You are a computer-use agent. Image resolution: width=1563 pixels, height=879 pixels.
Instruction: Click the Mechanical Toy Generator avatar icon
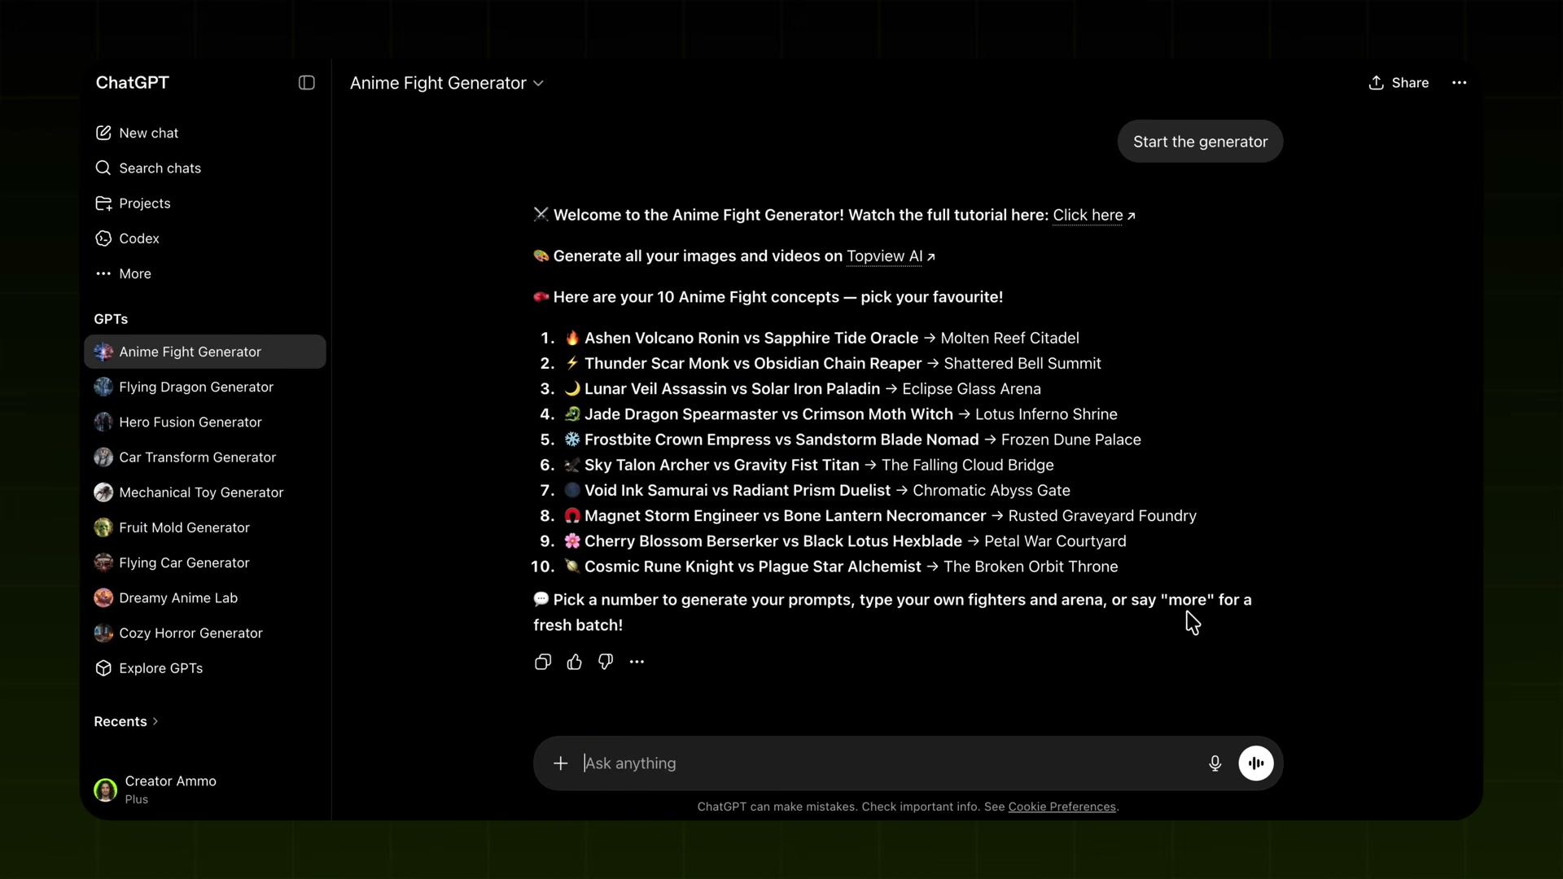tap(103, 492)
